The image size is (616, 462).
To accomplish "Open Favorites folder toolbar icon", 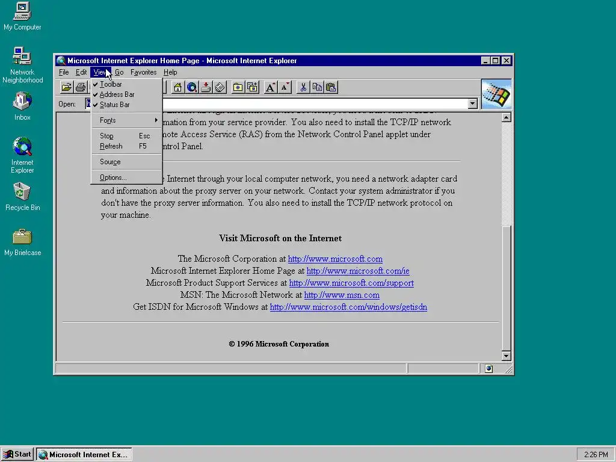I will point(238,87).
